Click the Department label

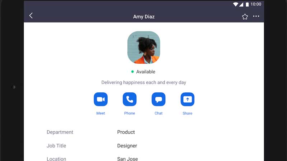coord(60,132)
